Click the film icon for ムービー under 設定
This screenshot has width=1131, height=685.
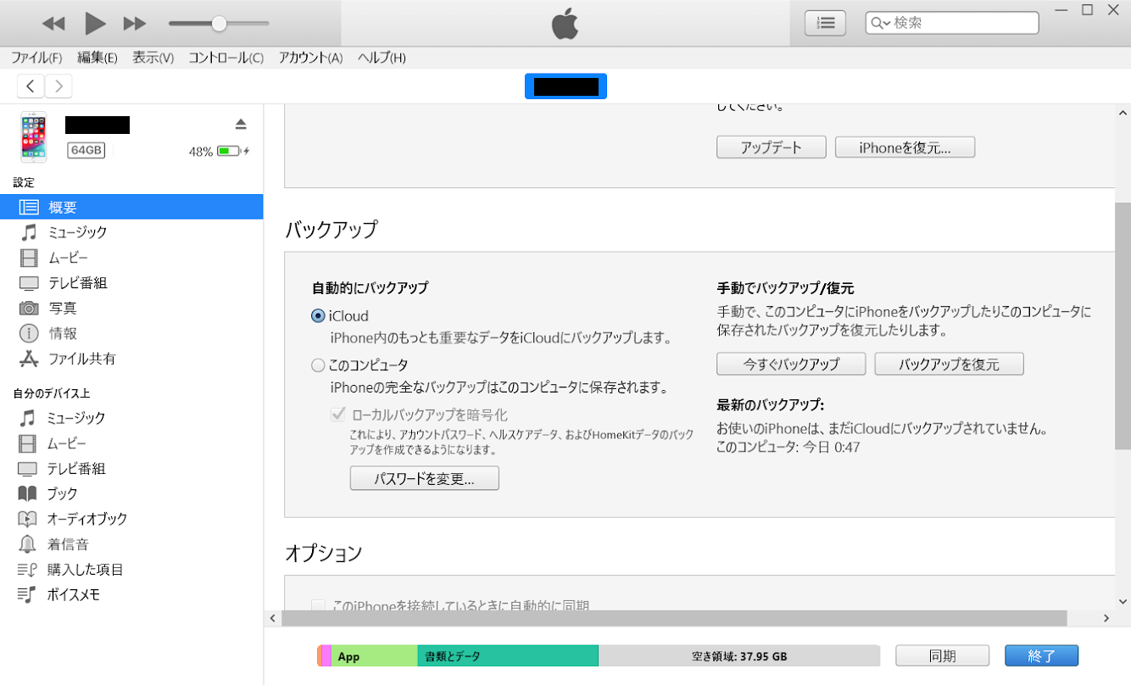29,258
